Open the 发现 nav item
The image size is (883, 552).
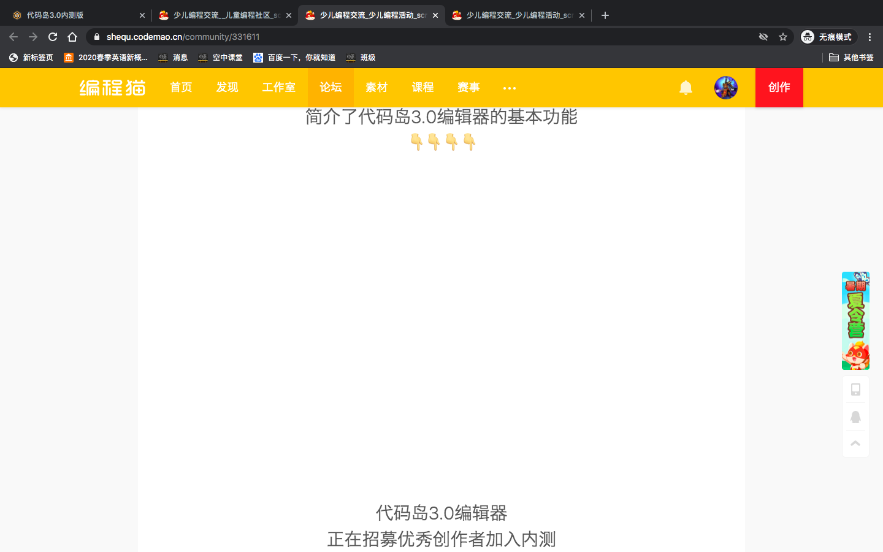coord(227,88)
